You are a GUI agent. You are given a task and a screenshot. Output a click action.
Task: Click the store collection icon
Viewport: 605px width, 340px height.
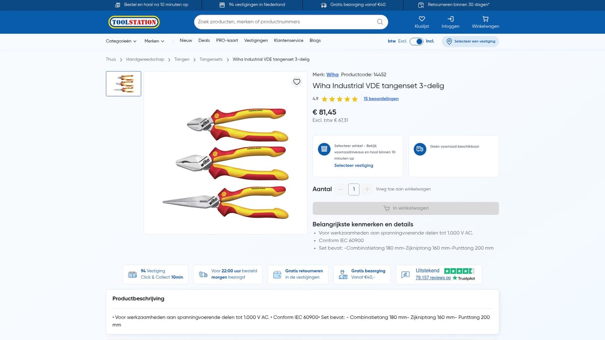coord(324,149)
